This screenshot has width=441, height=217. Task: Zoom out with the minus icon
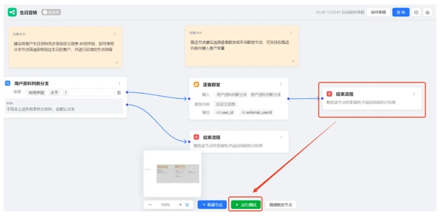pyautogui.click(x=150, y=205)
